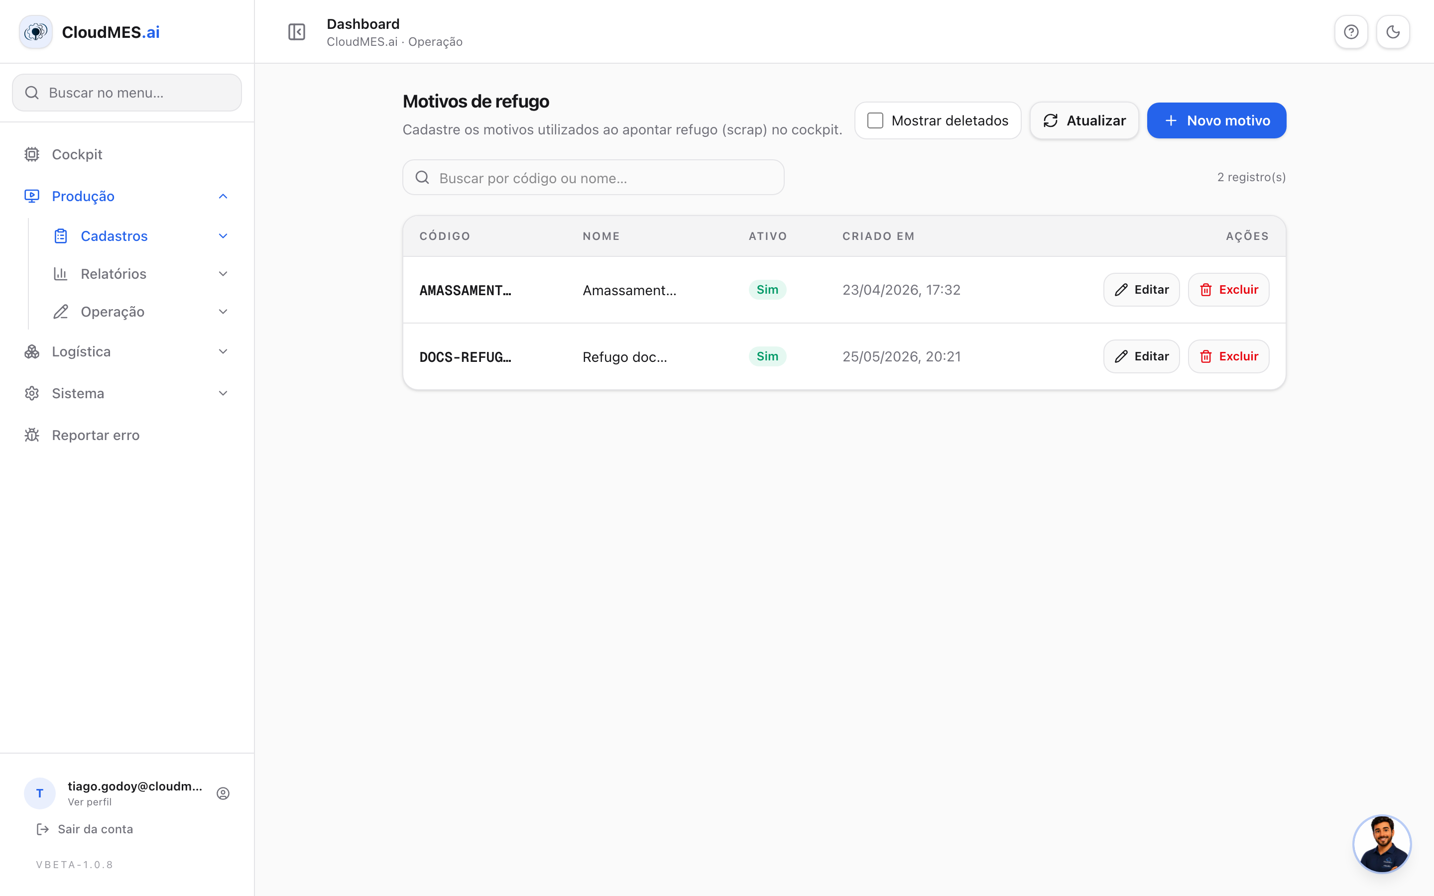Click the refresh arrows icon in Atualizar
The width and height of the screenshot is (1434, 896).
(1051, 121)
